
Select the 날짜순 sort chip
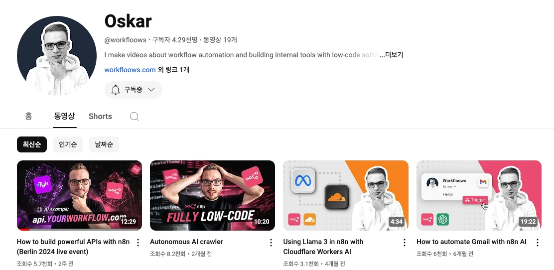coord(104,144)
